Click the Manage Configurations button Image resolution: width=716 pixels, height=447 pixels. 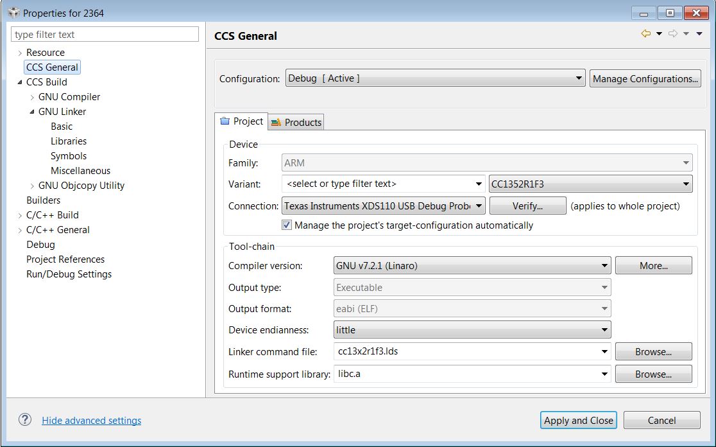[x=645, y=79]
